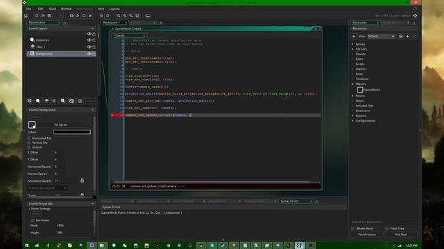Open the background Colour swatch
Screen dimensions: 444x249
[x=72, y=132]
